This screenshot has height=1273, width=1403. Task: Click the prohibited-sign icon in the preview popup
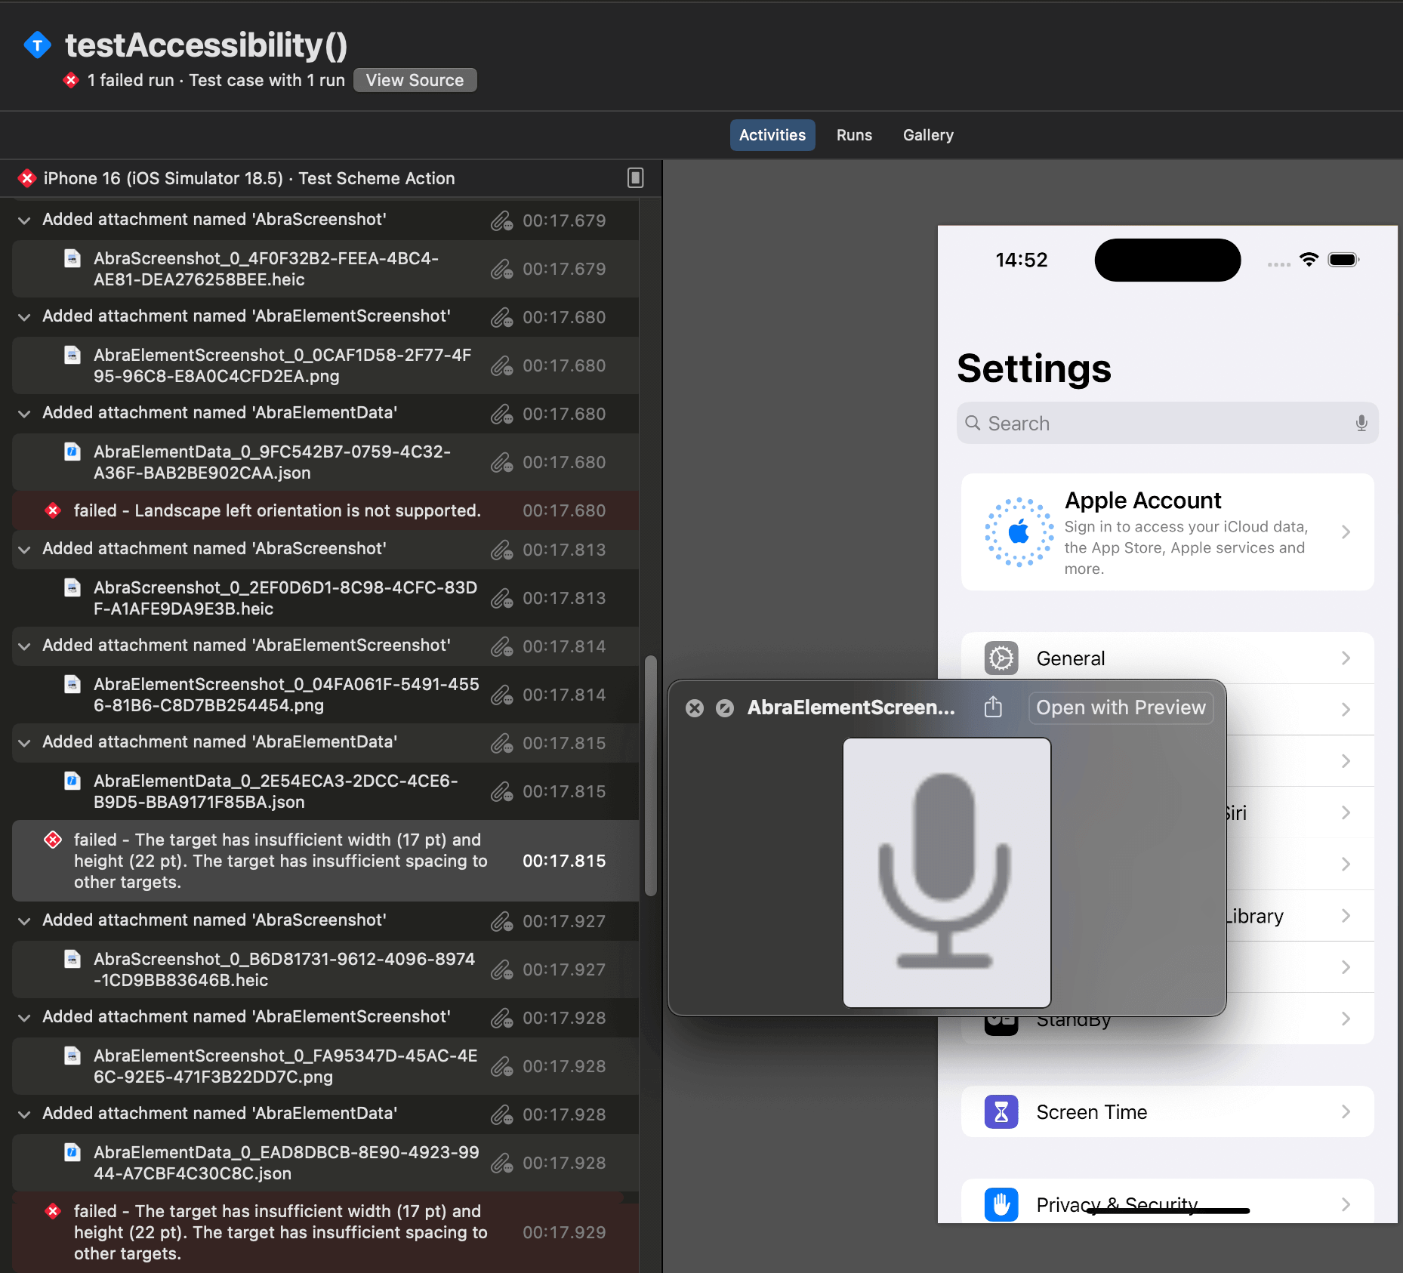click(x=726, y=707)
